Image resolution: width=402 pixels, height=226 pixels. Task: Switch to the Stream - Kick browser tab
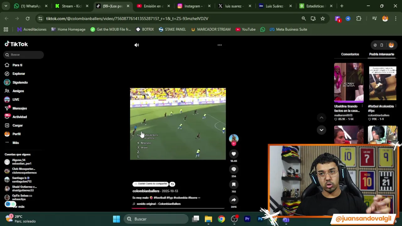tap(72, 6)
